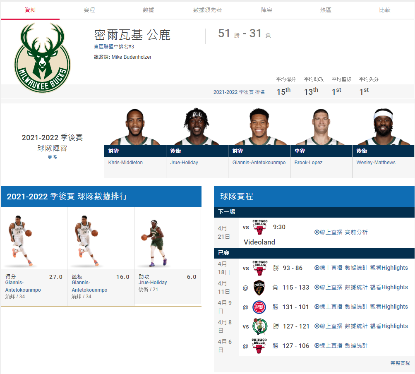Click Giannis action photo in 籃板 card

(x=87, y=241)
